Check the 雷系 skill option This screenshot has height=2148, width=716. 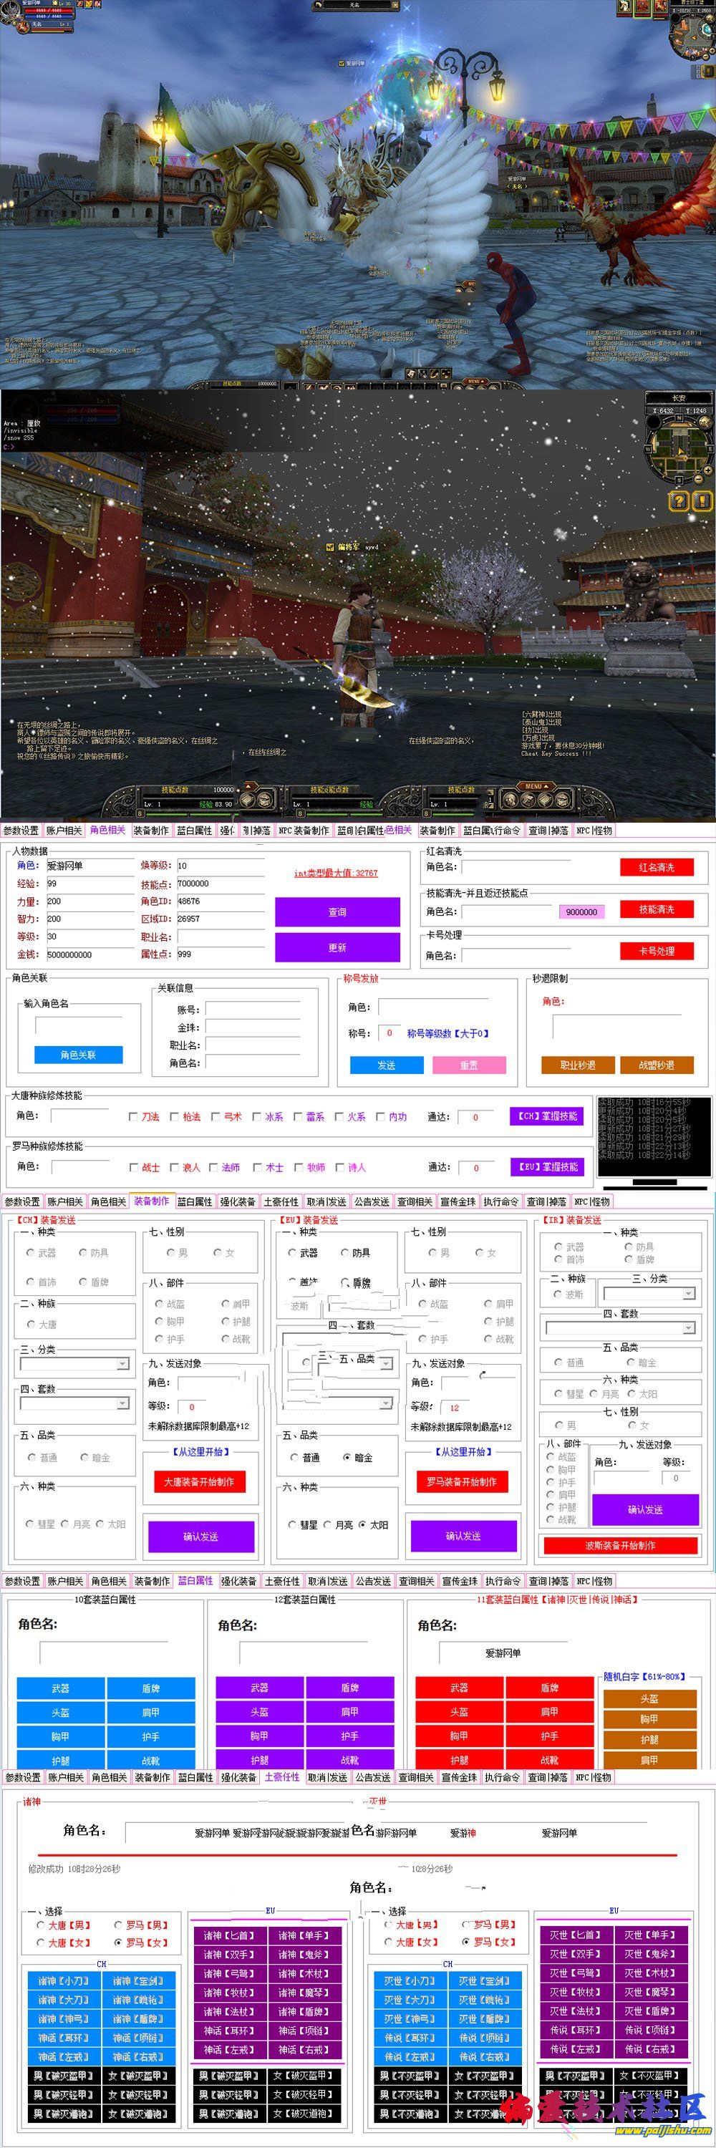tap(298, 1116)
